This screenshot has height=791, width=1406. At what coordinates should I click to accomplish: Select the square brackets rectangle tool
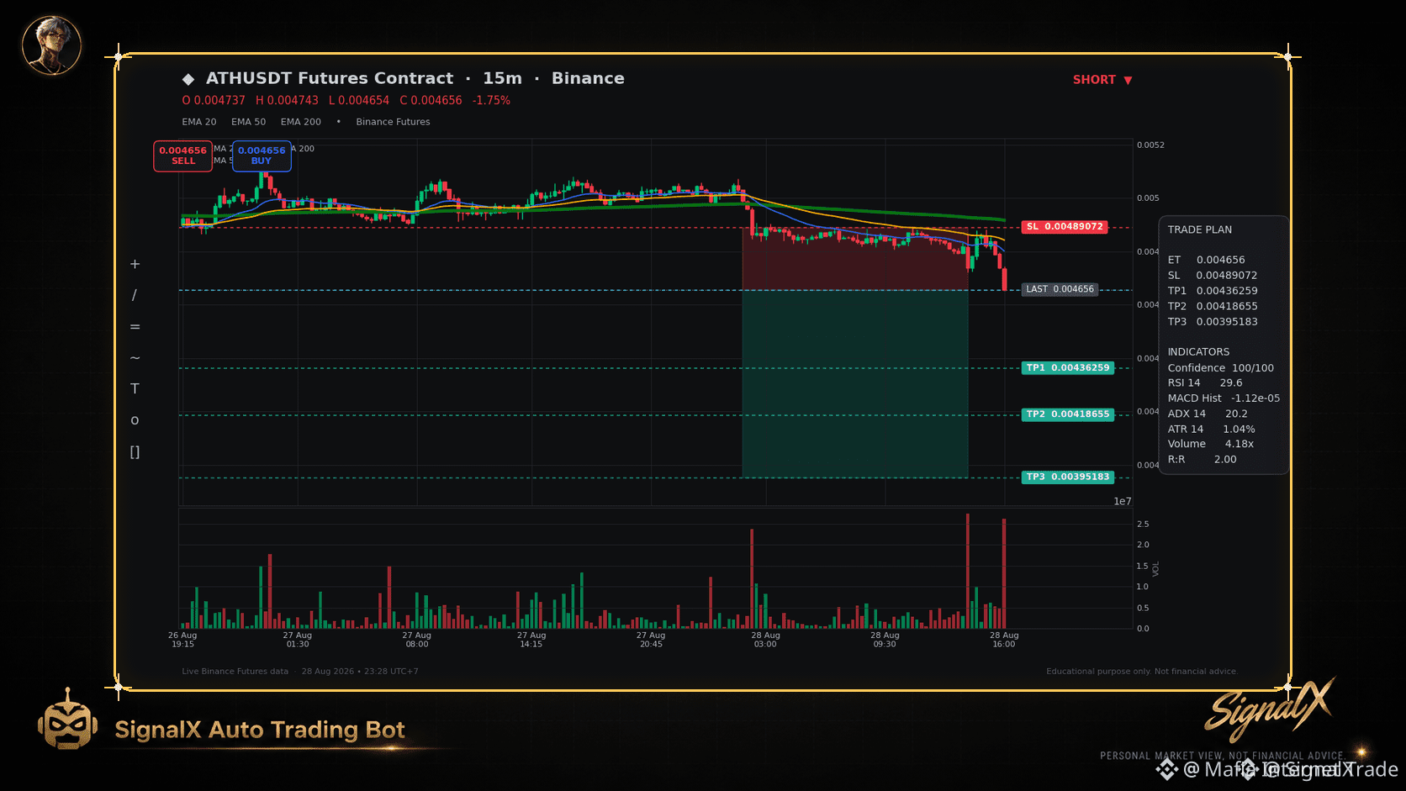[x=135, y=452]
